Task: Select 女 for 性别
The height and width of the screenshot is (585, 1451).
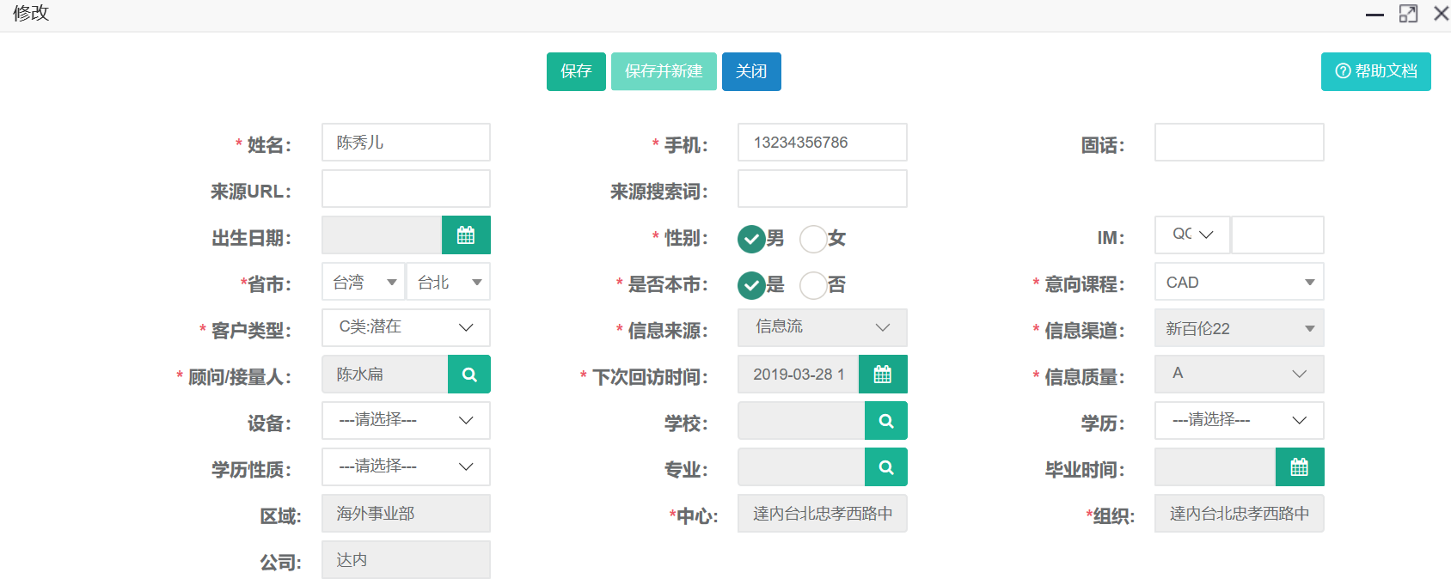Action: point(813,239)
